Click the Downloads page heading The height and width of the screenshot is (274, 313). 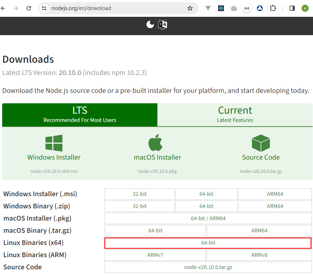(28, 60)
